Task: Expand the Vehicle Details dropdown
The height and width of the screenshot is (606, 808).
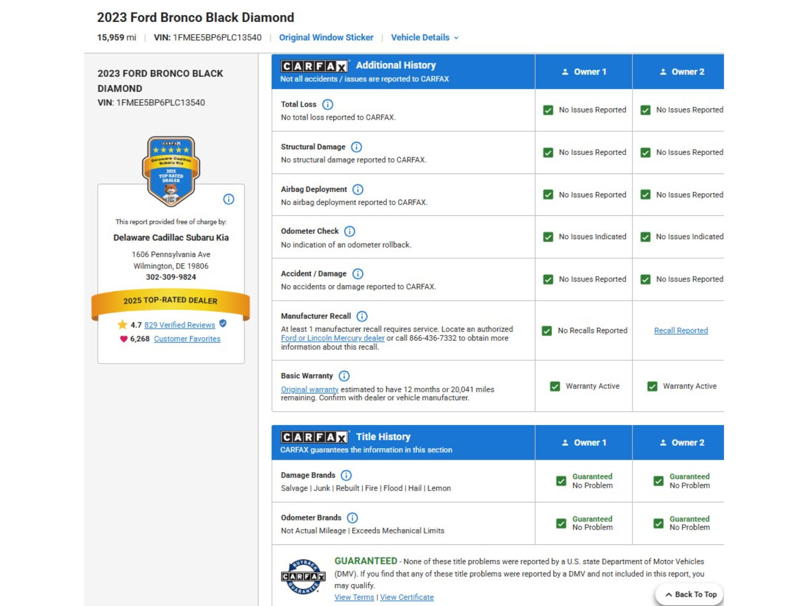Action: (x=425, y=37)
